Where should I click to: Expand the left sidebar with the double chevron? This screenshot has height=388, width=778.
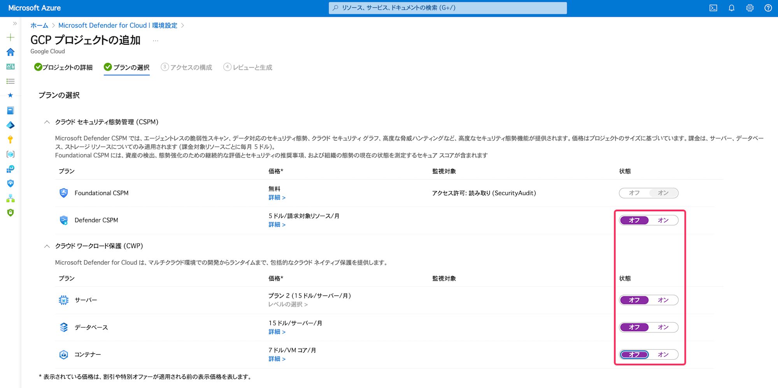[x=15, y=23]
